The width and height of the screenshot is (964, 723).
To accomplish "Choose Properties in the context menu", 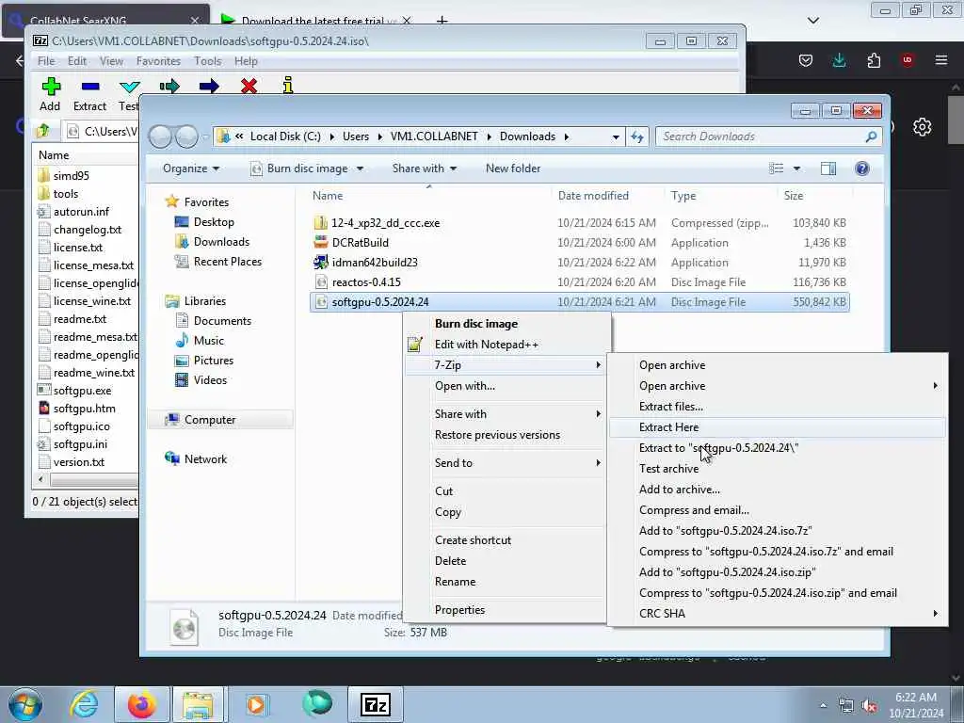I will (x=505, y=610).
